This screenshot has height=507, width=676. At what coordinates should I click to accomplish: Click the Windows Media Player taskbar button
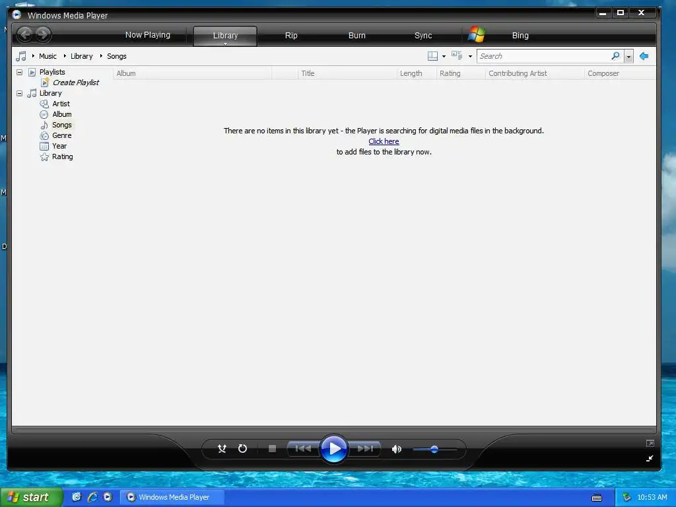[172, 497]
